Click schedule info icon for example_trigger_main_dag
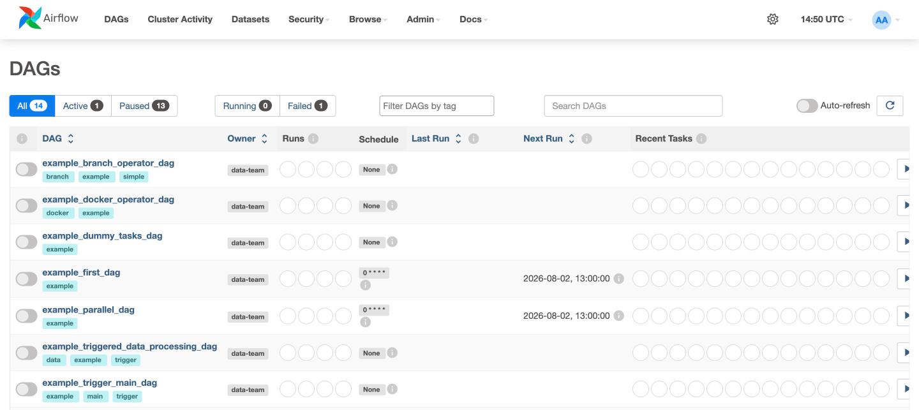Image resolution: width=919 pixels, height=410 pixels. click(392, 389)
